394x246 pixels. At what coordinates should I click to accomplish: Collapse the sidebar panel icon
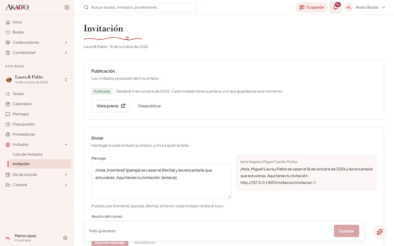(x=67, y=7)
